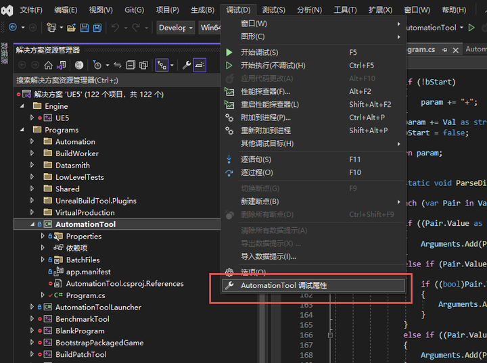
Task: Click Save All in the main toolbar
Action: 97,28
